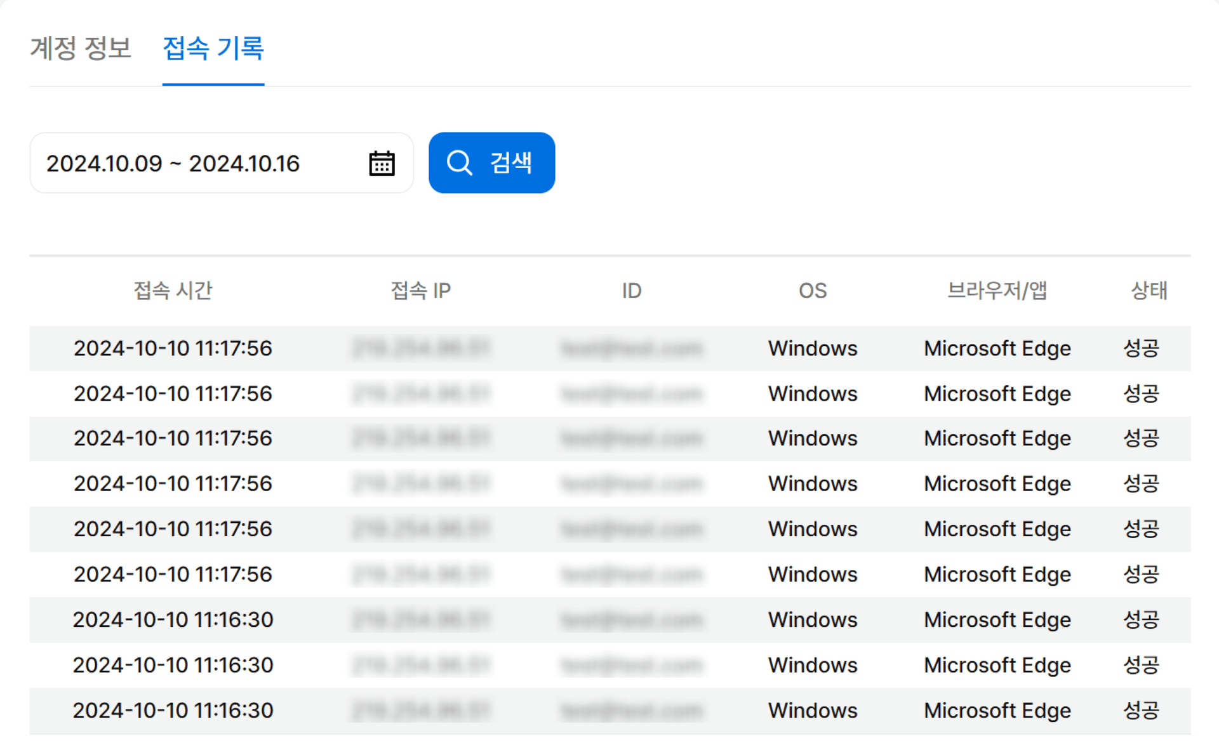Click 성공 status in the last row
Viewport: 1219px width, 750px height.
tap(1141, 711)
